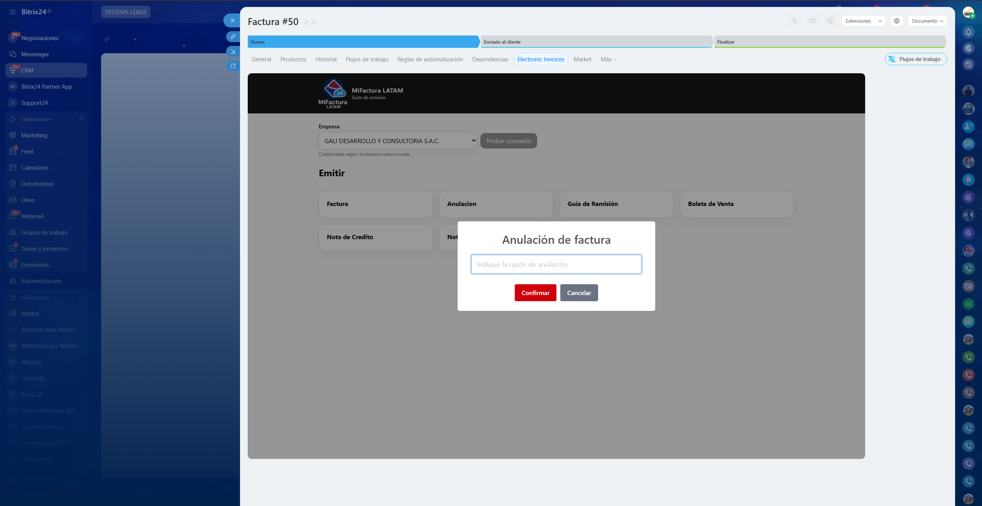Select the Enviado al cliente stage
The image size is (982, 506).
click(596, 42)
